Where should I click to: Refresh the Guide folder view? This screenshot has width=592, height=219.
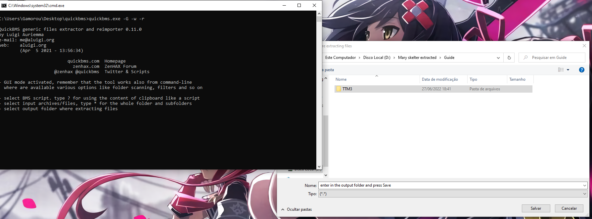[x=509, y=58]
